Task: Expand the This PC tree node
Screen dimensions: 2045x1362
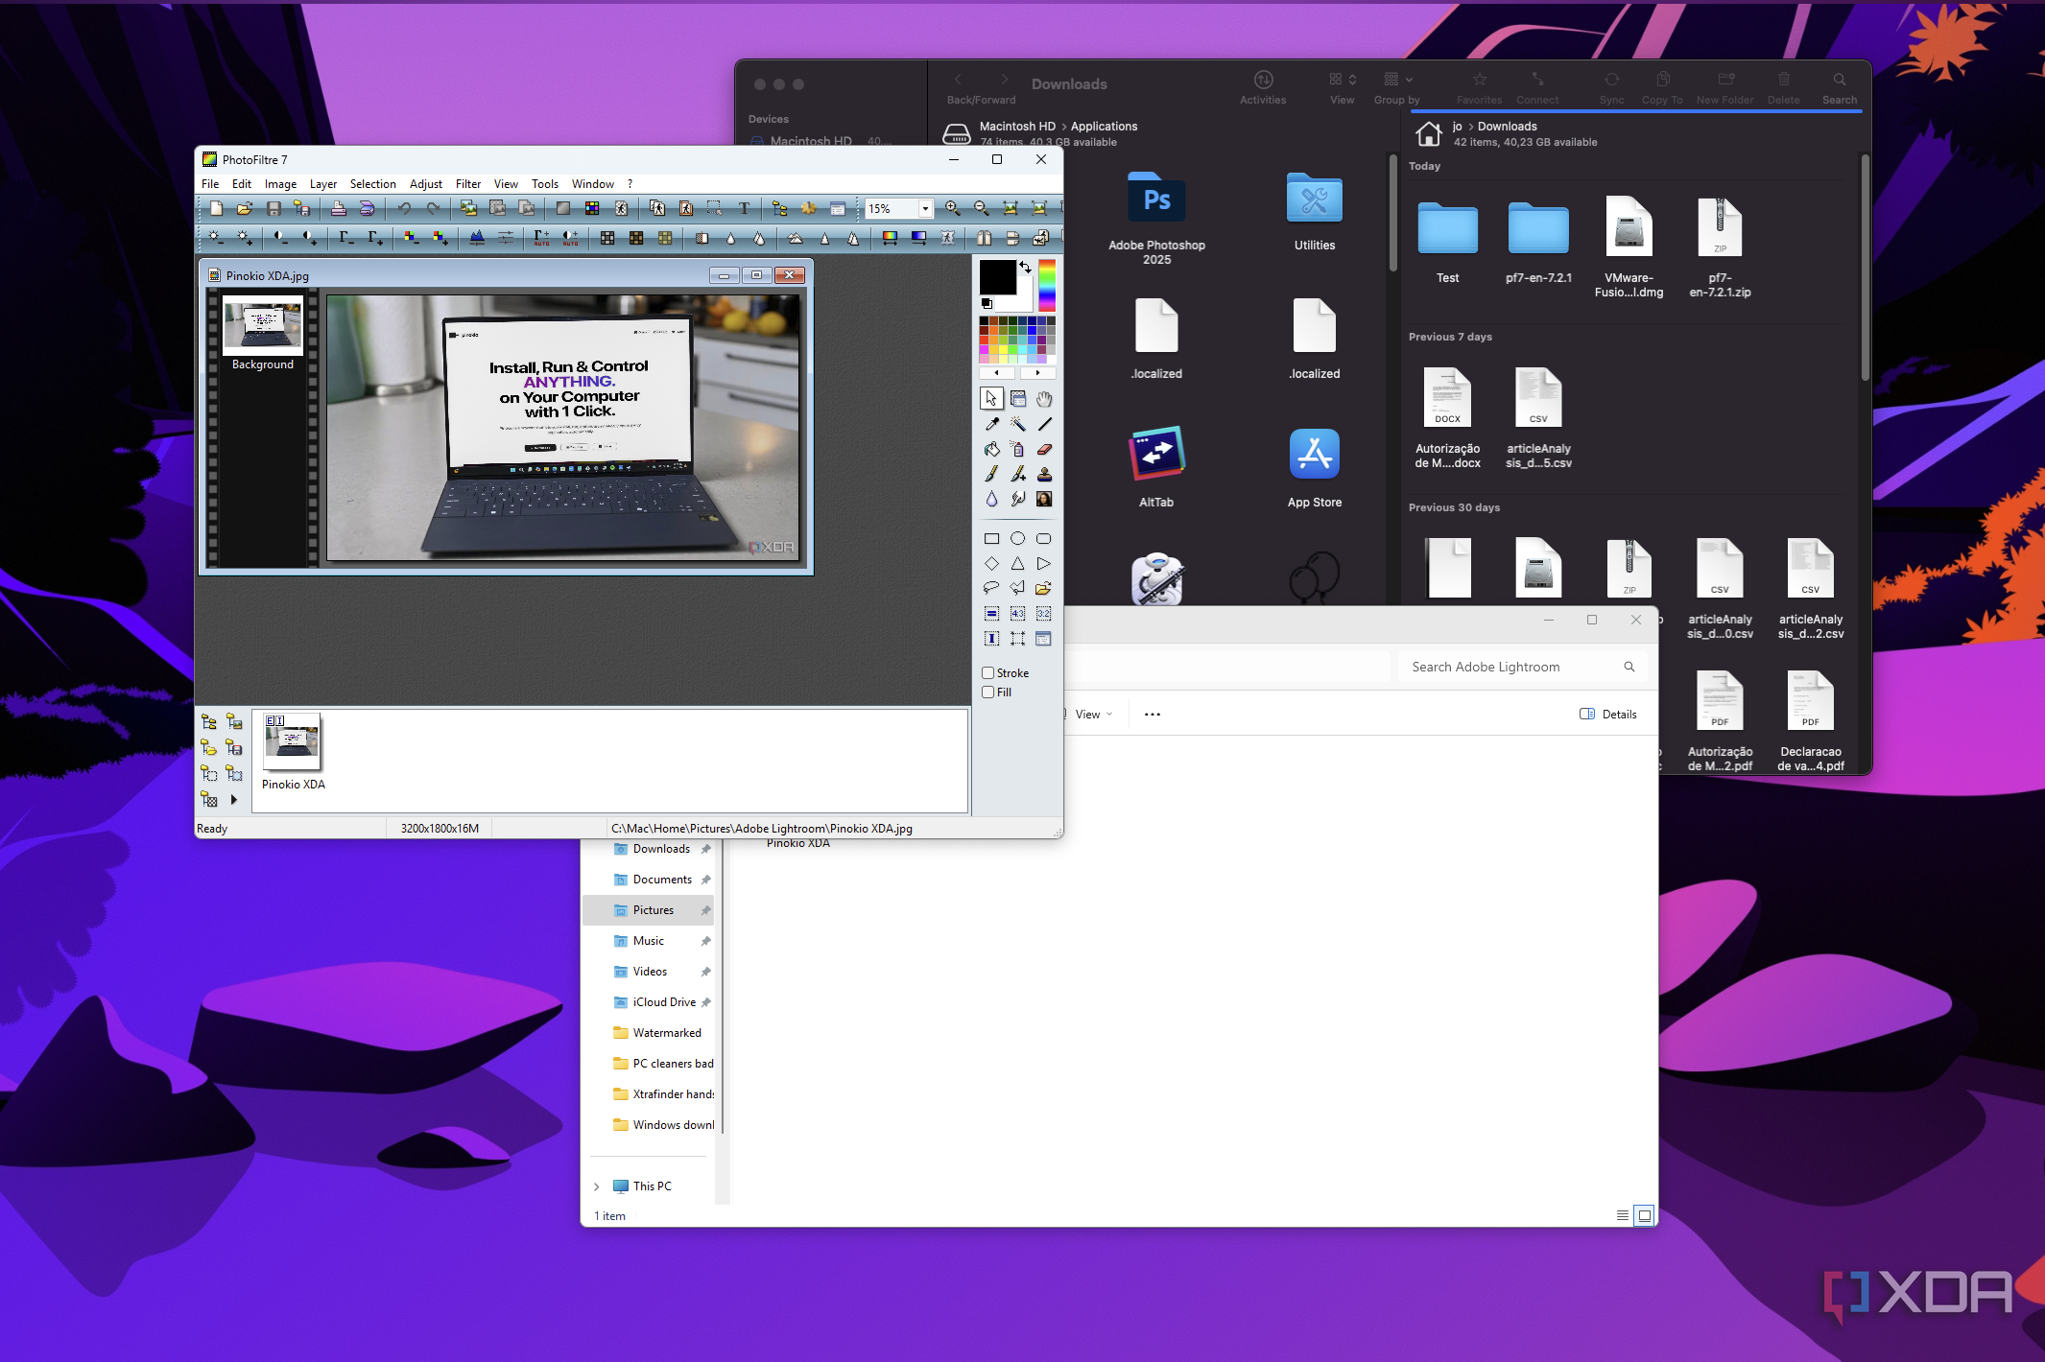Action: click(x=596, y=1186)
